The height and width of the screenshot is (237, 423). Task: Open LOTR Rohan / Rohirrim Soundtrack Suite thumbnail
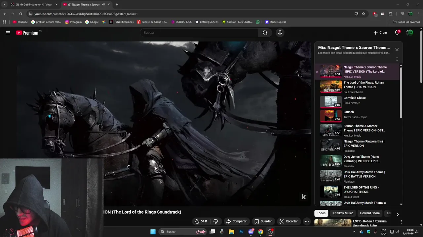tap(333, 223)
